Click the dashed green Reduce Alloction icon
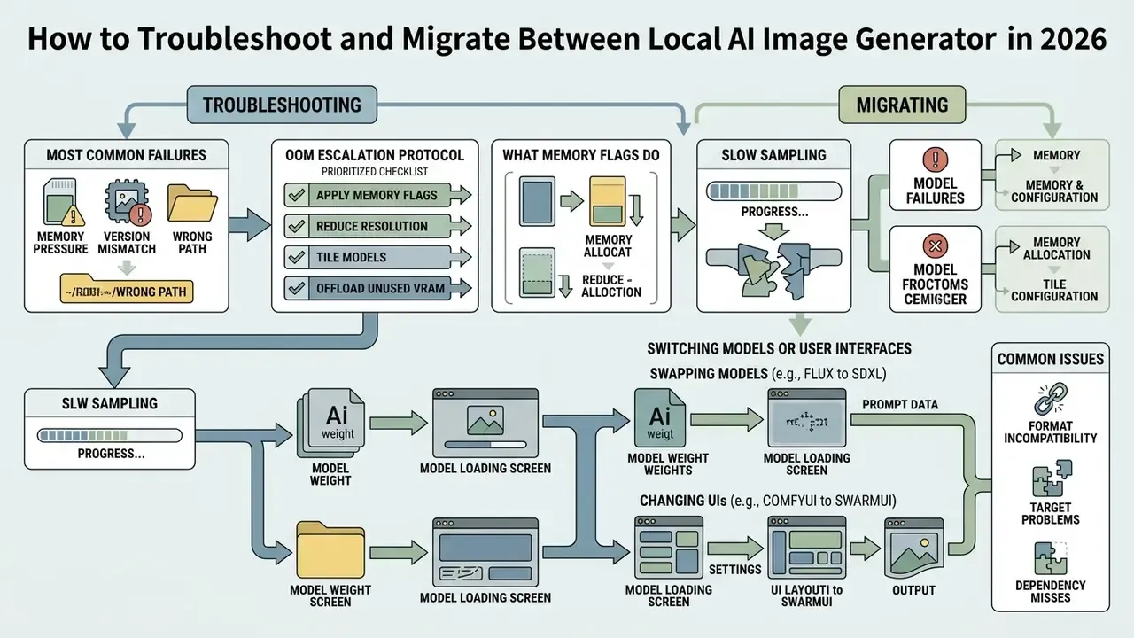This screenshot has height=638, width=1134. click(x=537, y=273)
